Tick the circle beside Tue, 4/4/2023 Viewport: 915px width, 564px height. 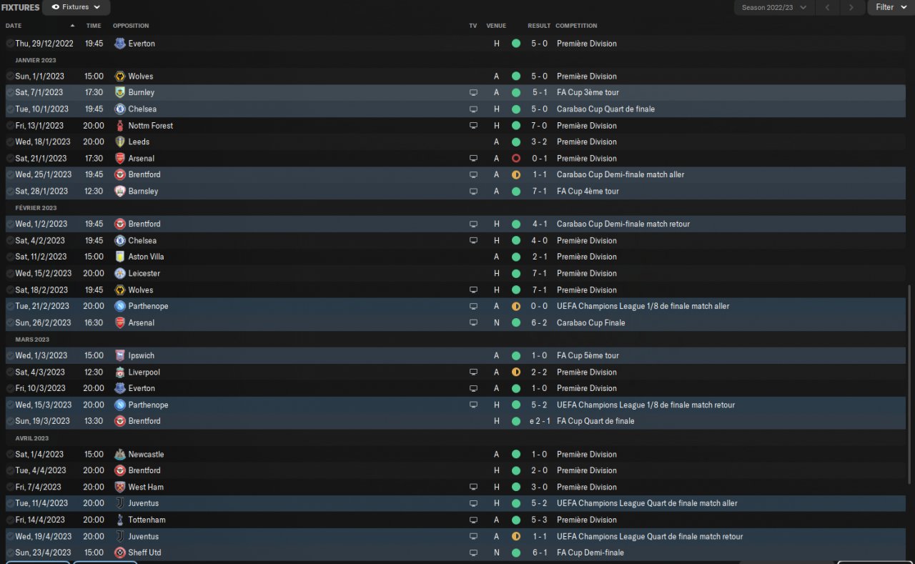click(10, 470)
